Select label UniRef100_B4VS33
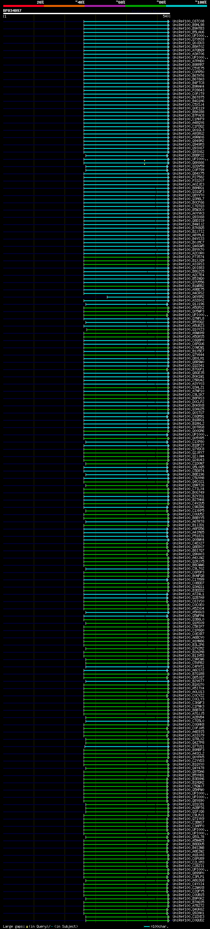The image size is (210, 929). [188, 239]
